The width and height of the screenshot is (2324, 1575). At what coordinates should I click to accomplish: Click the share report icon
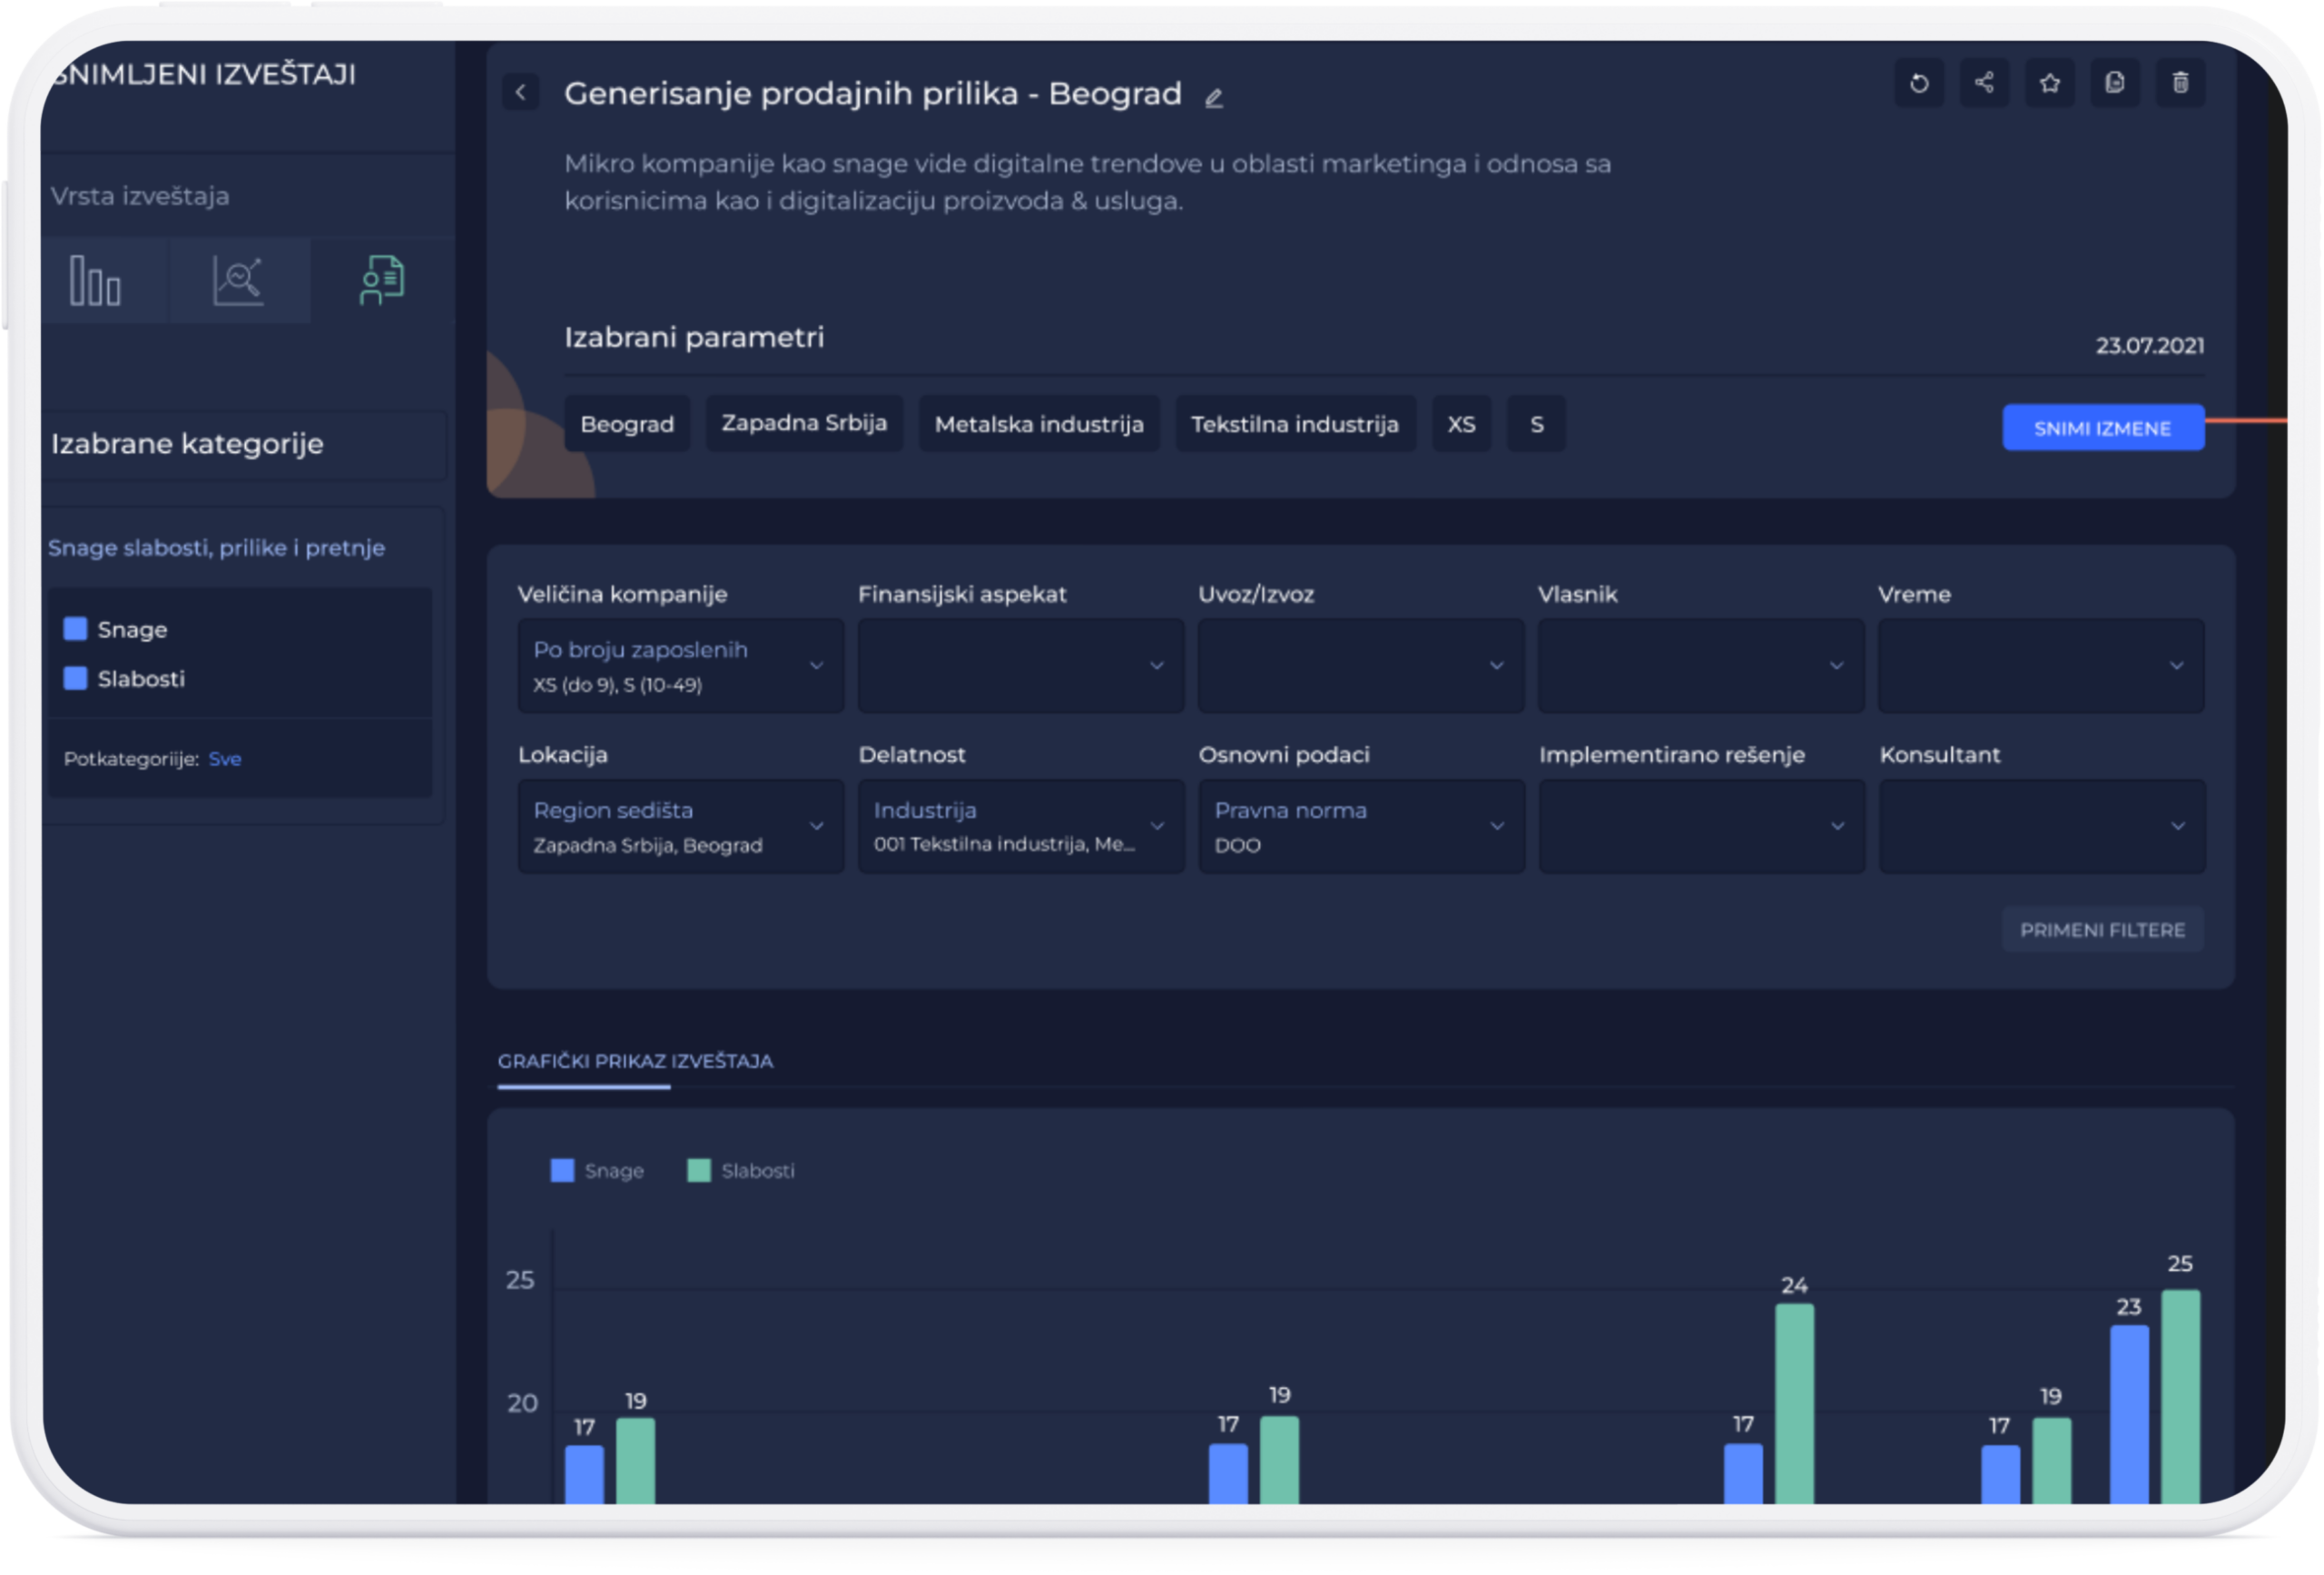click(1984, 83)
